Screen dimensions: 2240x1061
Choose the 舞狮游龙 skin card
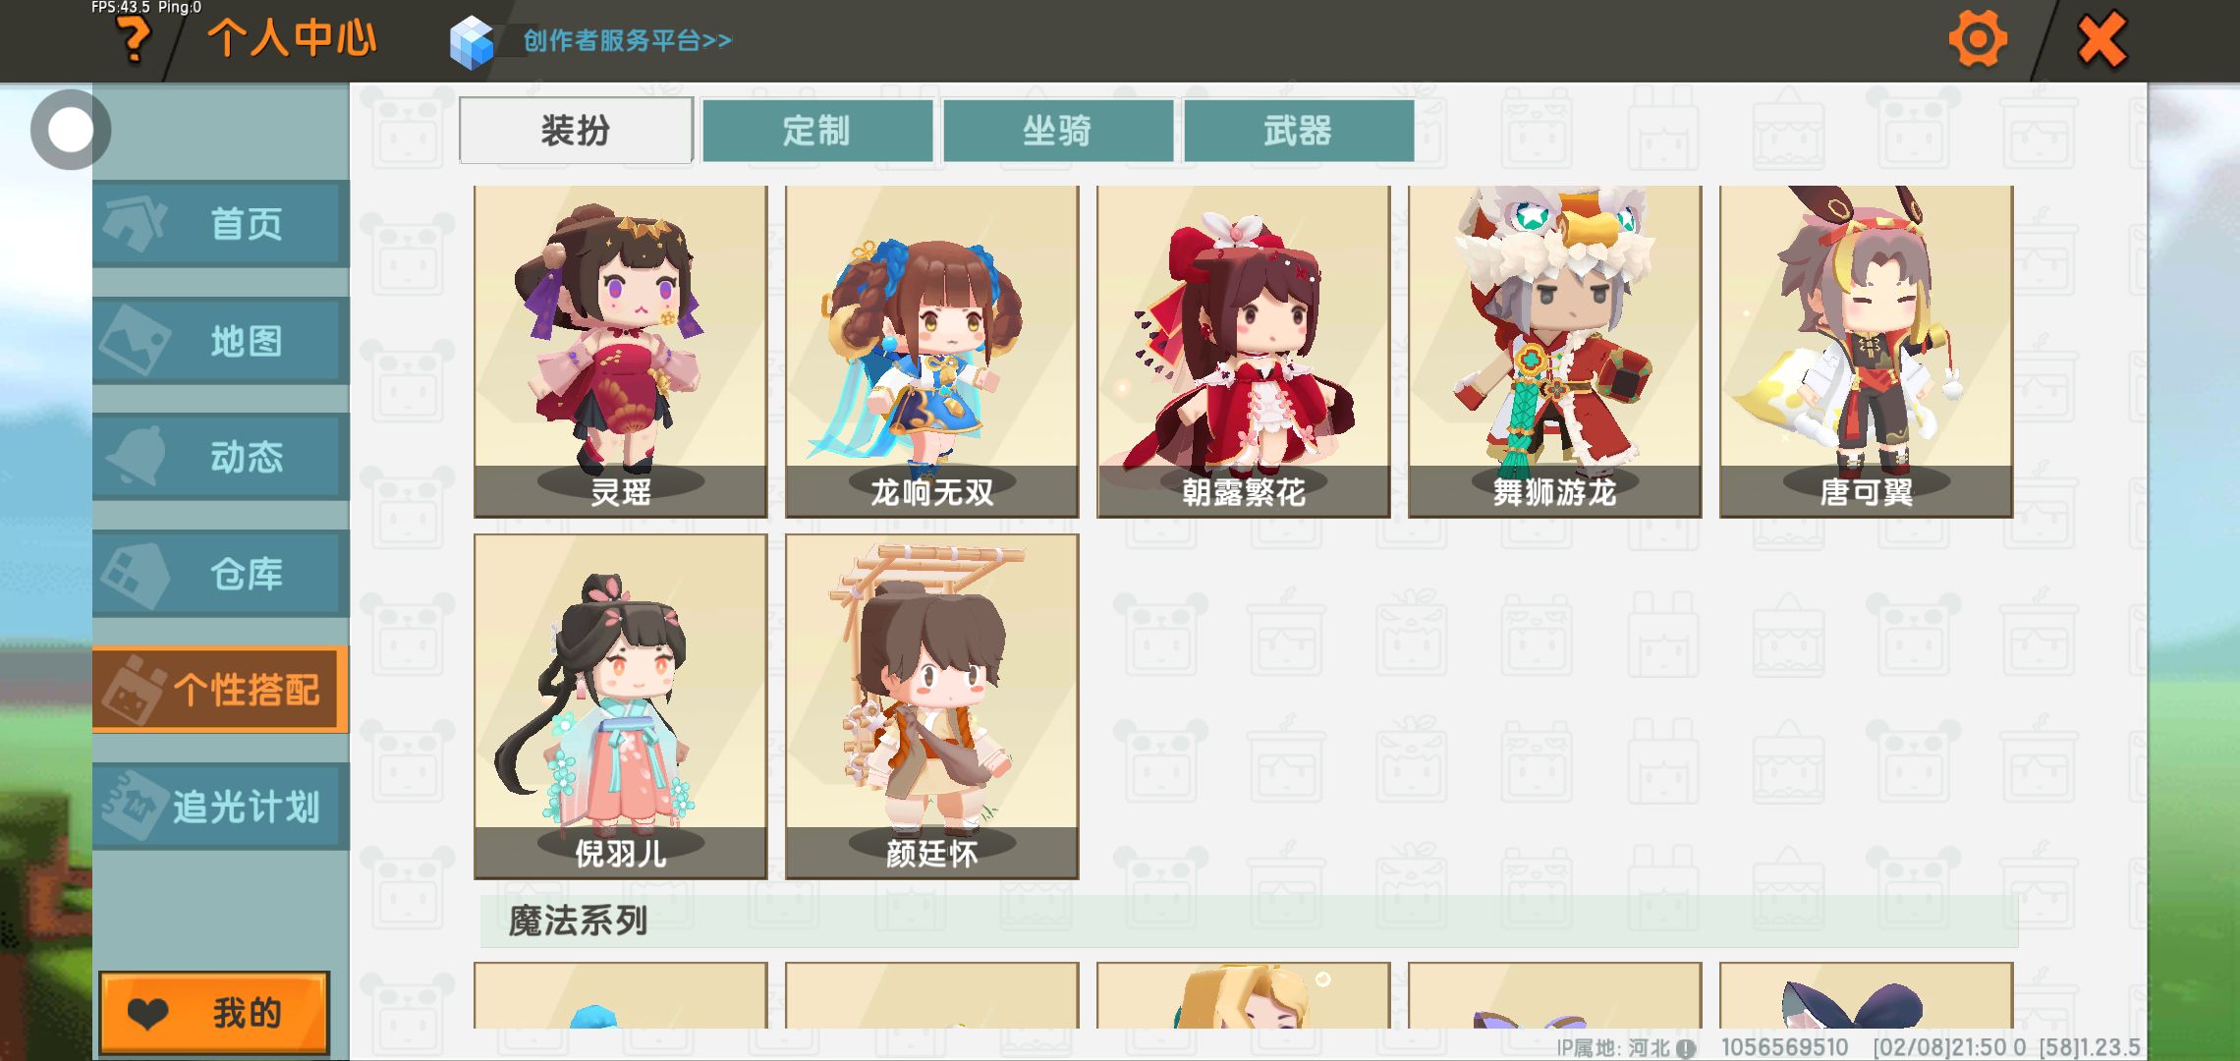[x=1555, y=352]
